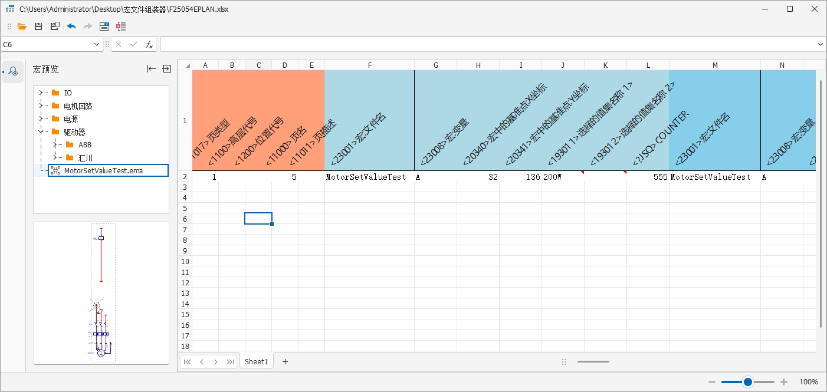
Task: Switch to the Sheet1 tab
Action: click(x=256, y=362)
